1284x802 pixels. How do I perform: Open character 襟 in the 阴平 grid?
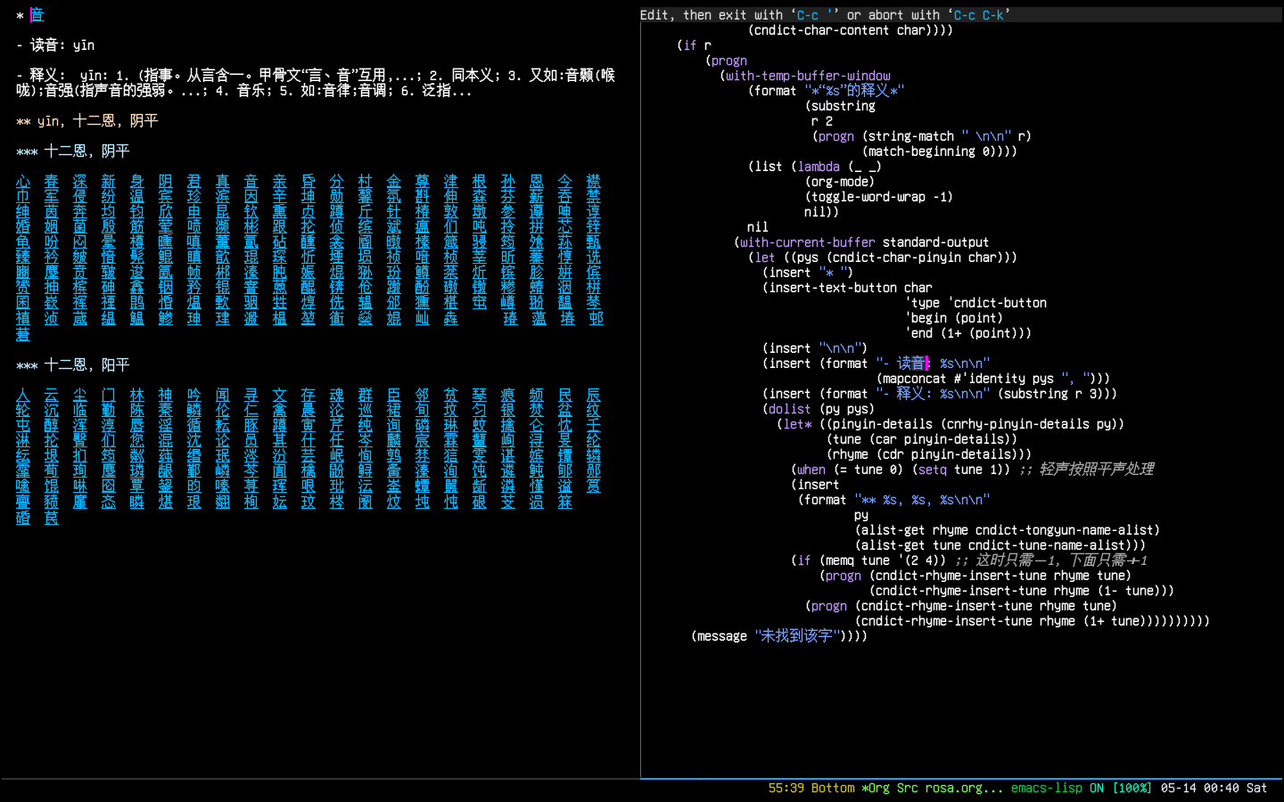594,181
